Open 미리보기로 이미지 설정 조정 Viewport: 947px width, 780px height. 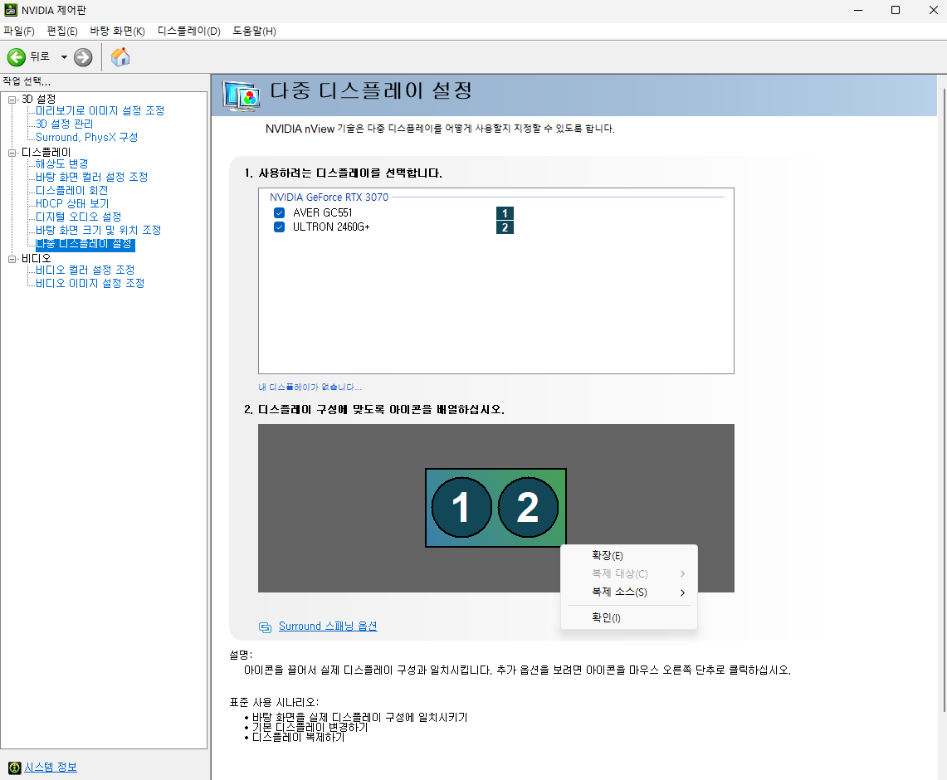100,110
